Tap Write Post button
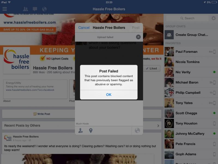 tap(42, 114)
